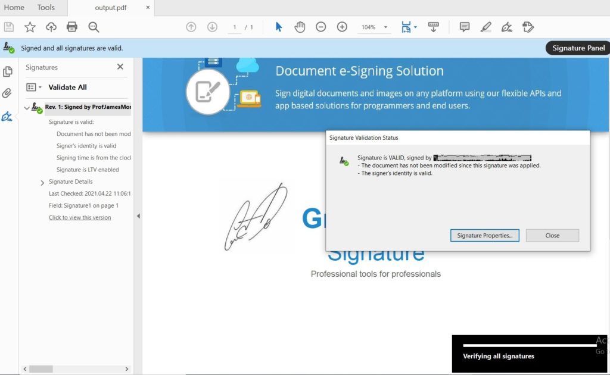
Task: Expand the Signature Details section
Action: (42, 183)
